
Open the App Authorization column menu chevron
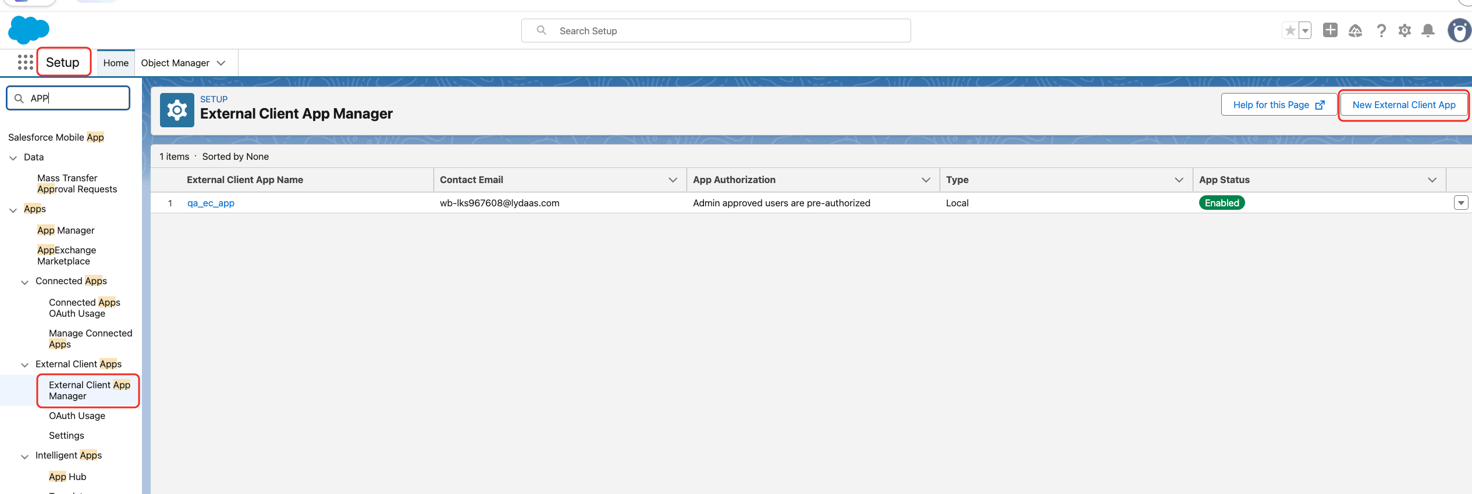click(926, 180)
